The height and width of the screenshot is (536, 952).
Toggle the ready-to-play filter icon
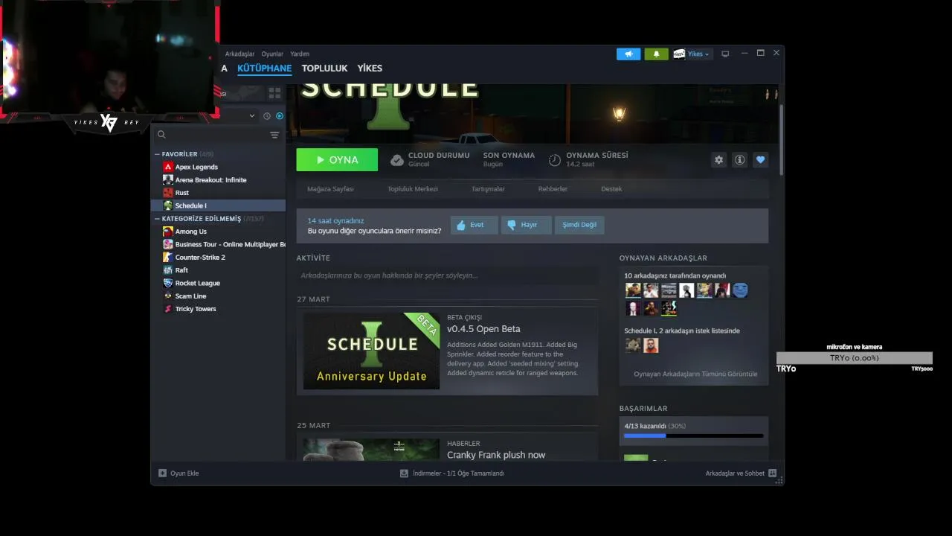click(280, 116)
